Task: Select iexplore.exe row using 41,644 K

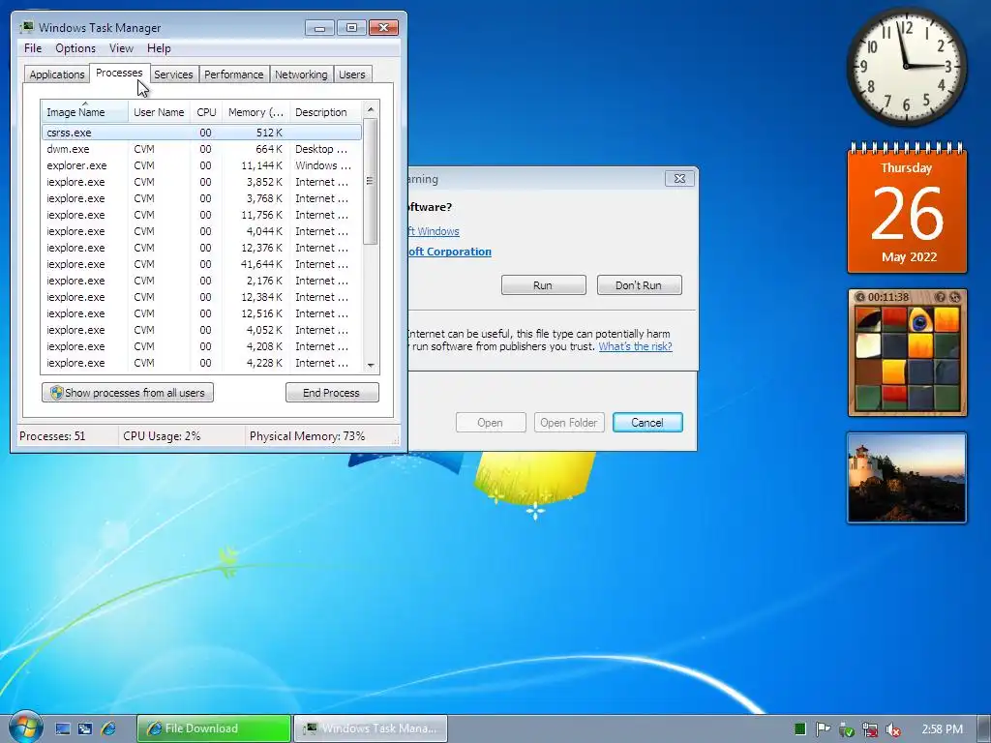Action: pyautogui.click(x=201, y=264)
